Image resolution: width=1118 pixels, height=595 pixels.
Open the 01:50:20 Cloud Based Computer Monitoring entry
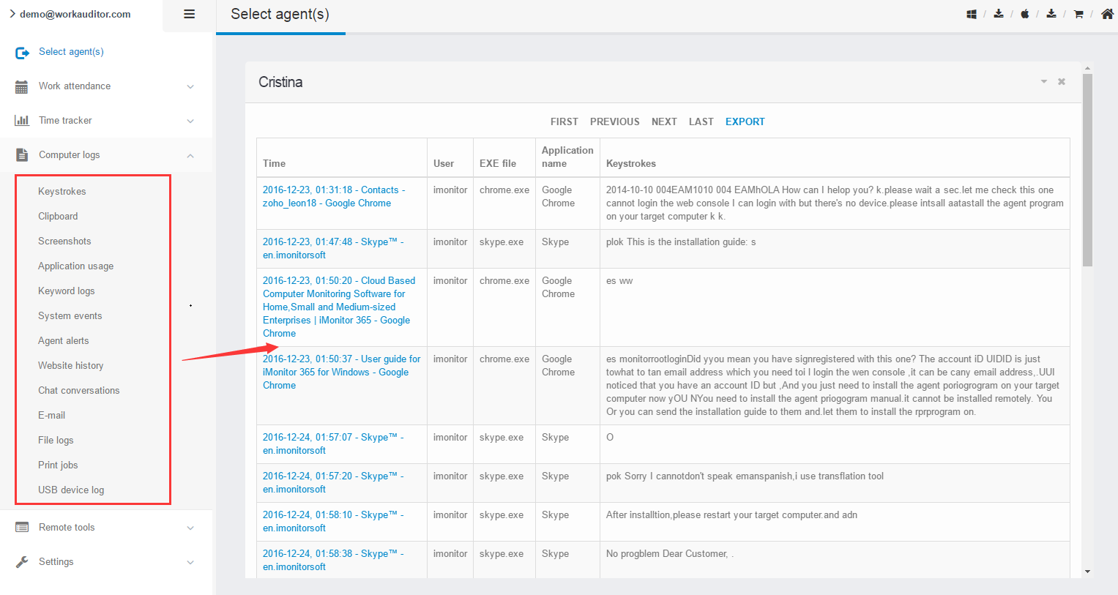click(x=339, y=307)
